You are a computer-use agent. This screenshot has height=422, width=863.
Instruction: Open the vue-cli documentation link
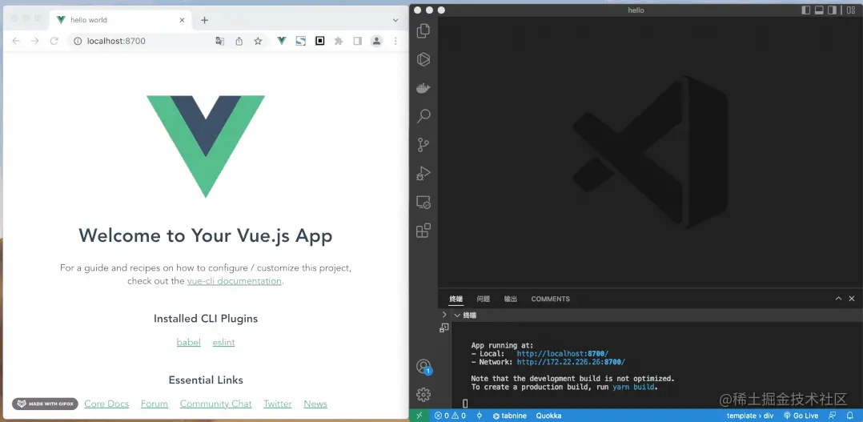coord(234,281)
